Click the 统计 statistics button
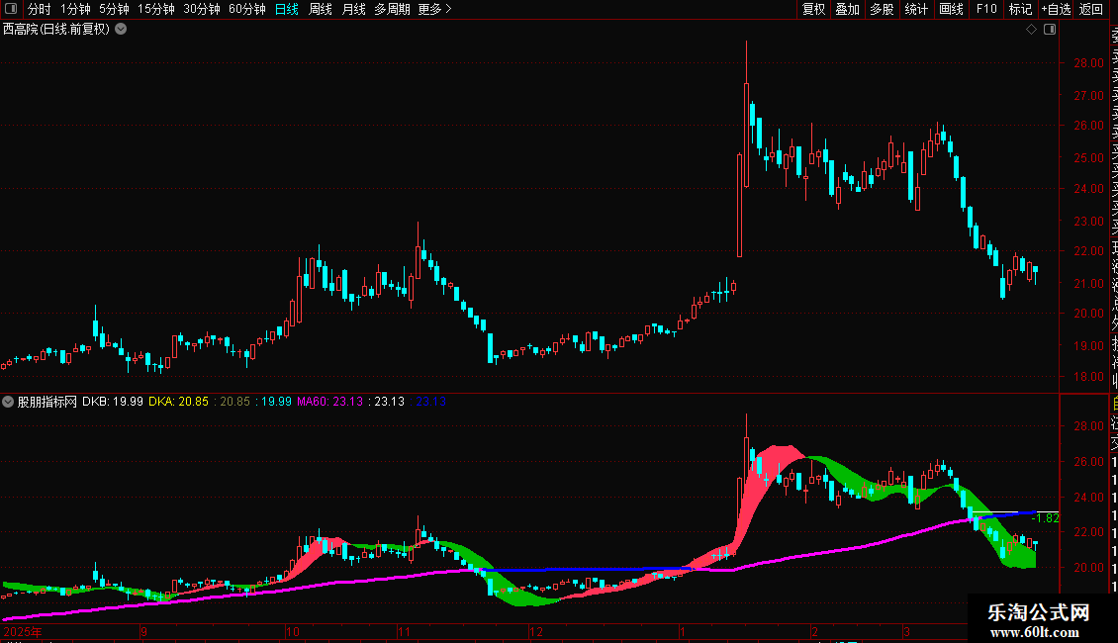 point(916,9)
